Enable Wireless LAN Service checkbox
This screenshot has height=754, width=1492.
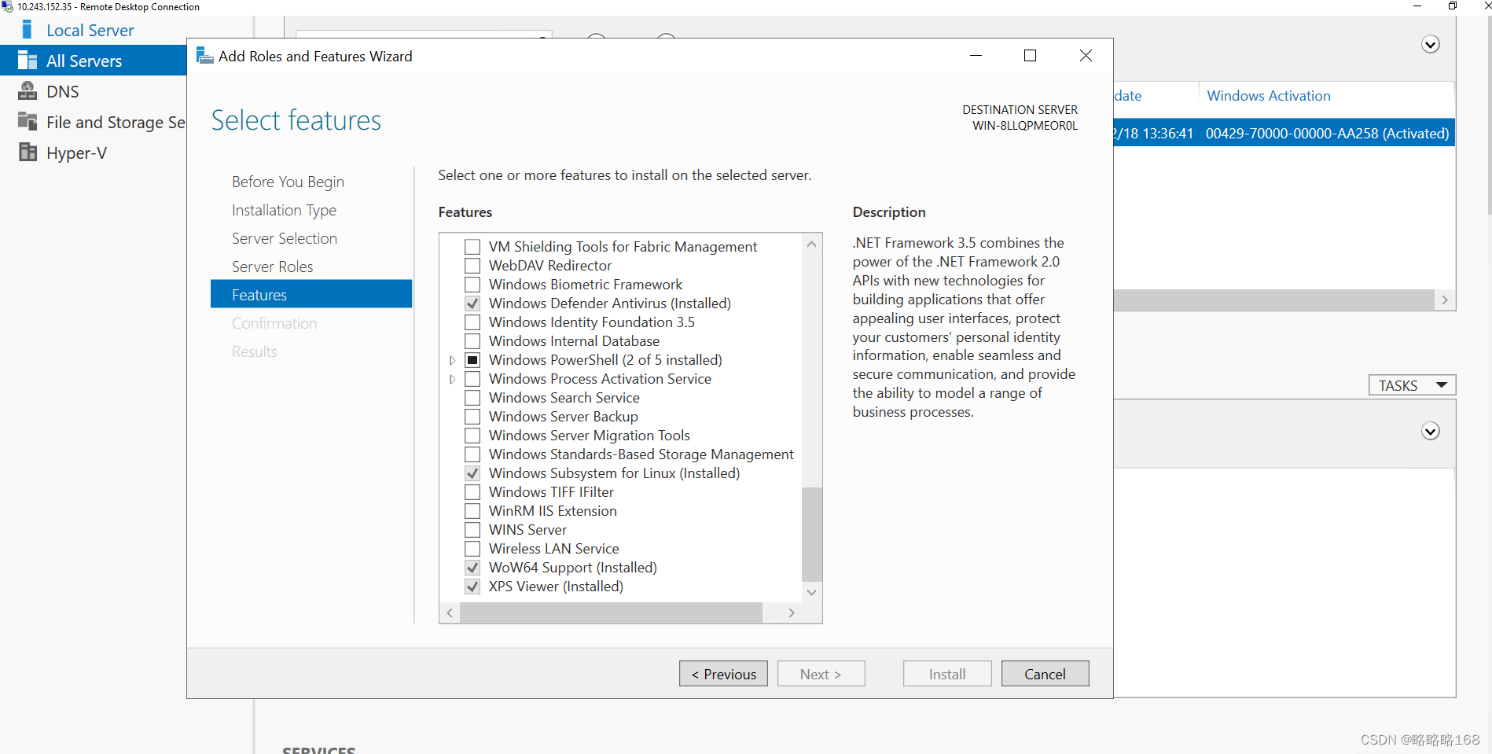472,549
